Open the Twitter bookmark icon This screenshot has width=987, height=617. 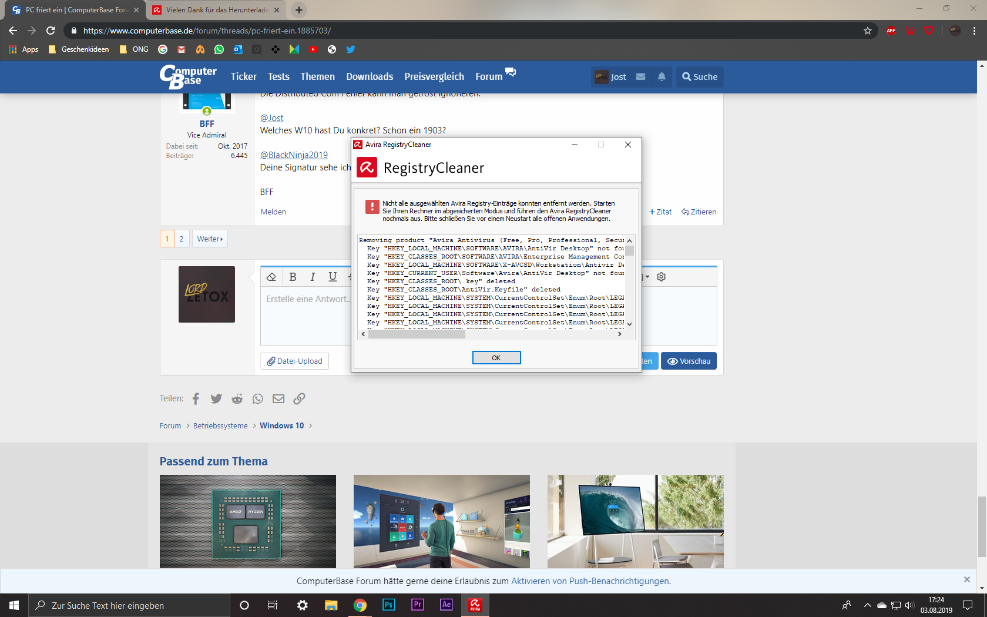pyautogui.click(x=351, y=49)
